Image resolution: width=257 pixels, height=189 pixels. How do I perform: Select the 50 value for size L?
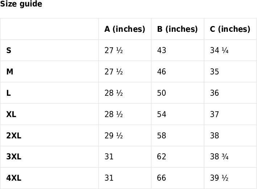coord(162,93)
